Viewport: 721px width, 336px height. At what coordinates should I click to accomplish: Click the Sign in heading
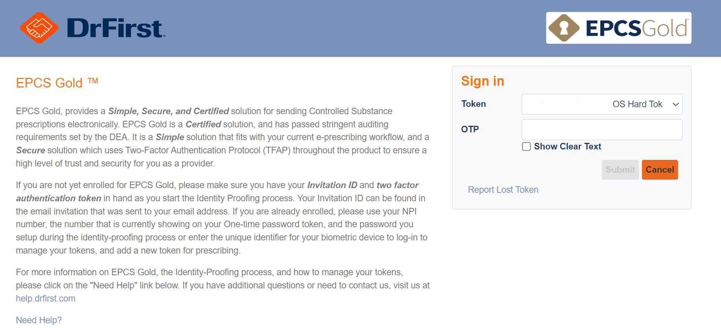(x=483, y=81)
